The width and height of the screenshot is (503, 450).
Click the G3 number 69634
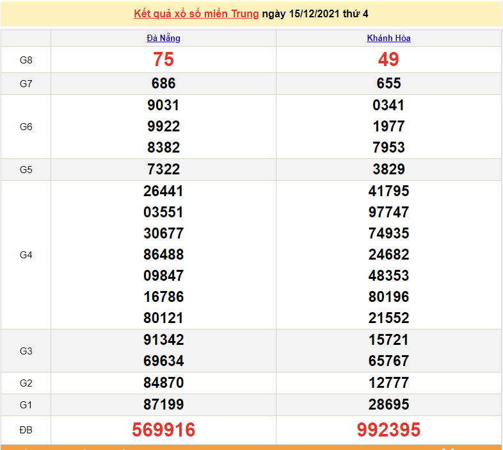point(163,361)
